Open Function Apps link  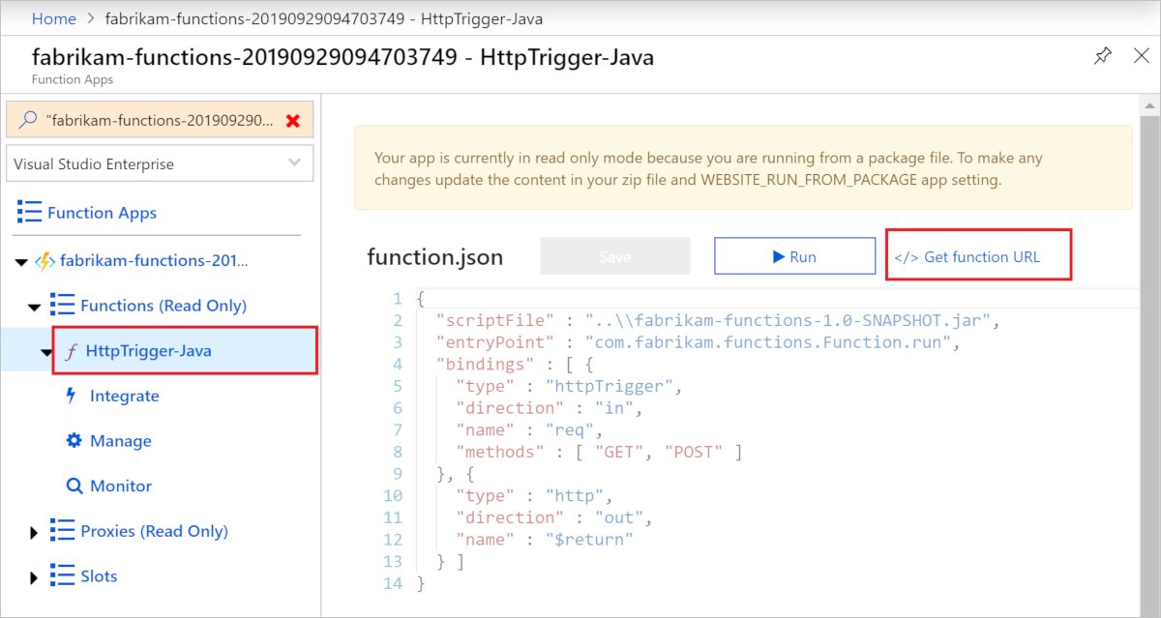tap(102, 213)
